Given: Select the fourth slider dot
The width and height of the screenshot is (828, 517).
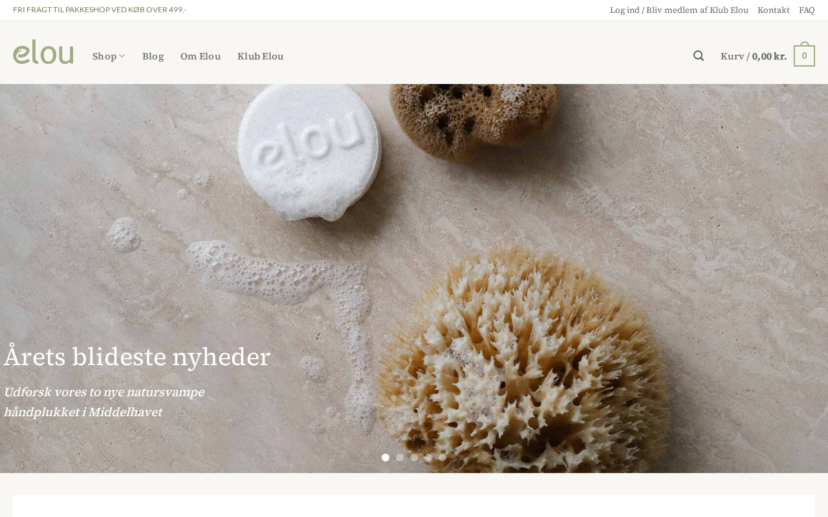Looking at the screenshot, I should (428, 458).
